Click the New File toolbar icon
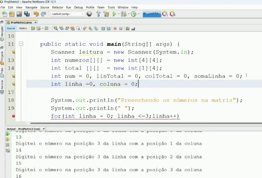The width and height of the screenshot is (262, 178). (x=4, y=14)
